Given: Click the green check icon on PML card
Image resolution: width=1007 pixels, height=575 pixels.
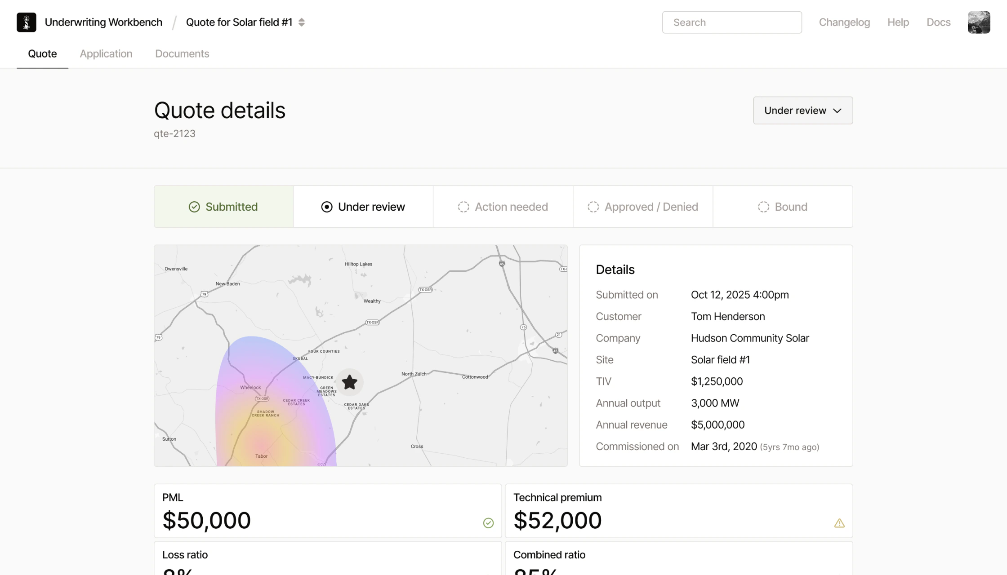Looking at the screenshot, I should (x=488, y=523).
